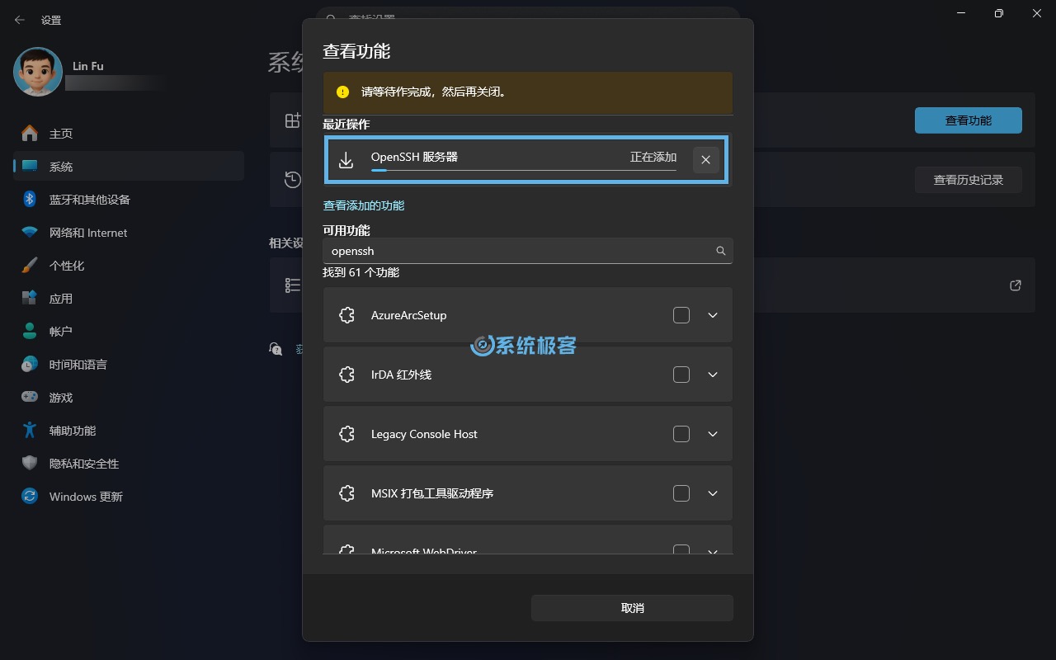Viewport: 1056px width, 660px height.
Task: Expand MSIX 打包工具驱动程序 details
Action: (x=712, y=493)
